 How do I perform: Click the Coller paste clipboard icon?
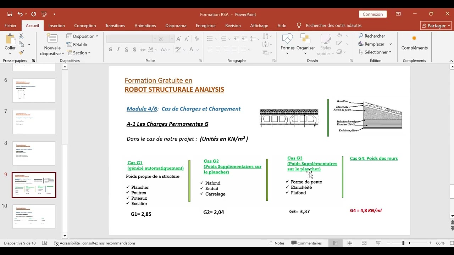click(10, 39)
